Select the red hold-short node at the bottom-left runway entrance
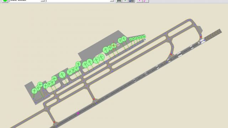Image resolution: width=228 pixels, height=128 pixels. point(54,122)
